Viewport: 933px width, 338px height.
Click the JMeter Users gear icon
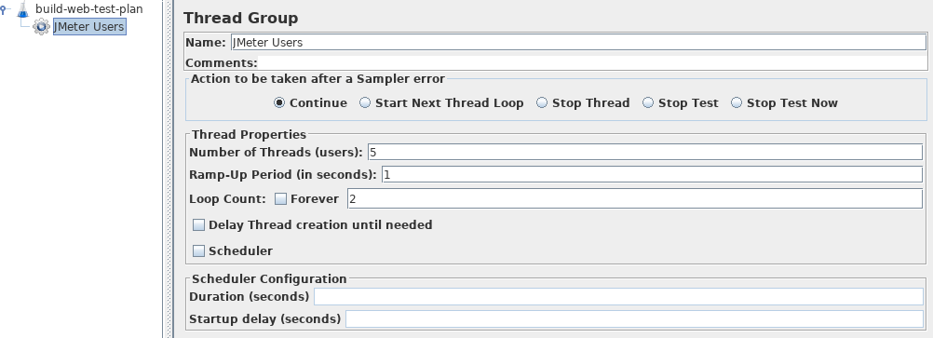pyautogui.click(x=41, y=27)
